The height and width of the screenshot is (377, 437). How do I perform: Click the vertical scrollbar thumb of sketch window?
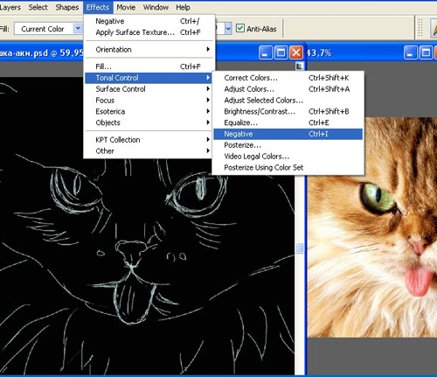click(300, 248)
